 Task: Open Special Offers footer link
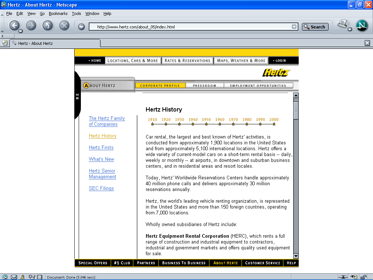93,263
